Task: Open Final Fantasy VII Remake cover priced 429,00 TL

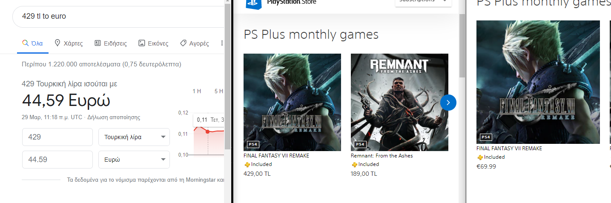Action: coord(292,102)
